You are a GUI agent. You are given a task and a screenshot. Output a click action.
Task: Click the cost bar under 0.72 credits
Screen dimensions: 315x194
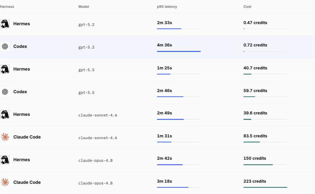(265, 51)
